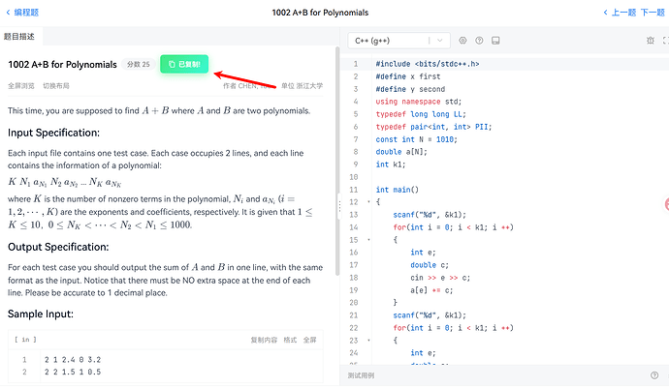The height and width of the screenshot is (389, 669).
Task: Click the code line '#include <bits/stdc++.h>'
Action: tap(428, 64)
